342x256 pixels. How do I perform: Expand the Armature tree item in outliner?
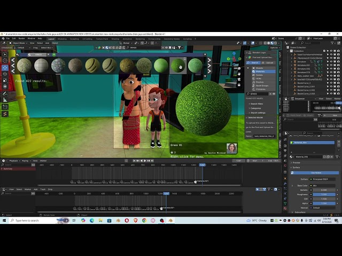click(291, 62)
